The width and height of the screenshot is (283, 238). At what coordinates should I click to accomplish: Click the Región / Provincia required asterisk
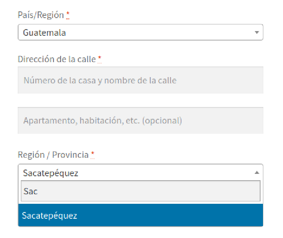(x=92, y=155)
